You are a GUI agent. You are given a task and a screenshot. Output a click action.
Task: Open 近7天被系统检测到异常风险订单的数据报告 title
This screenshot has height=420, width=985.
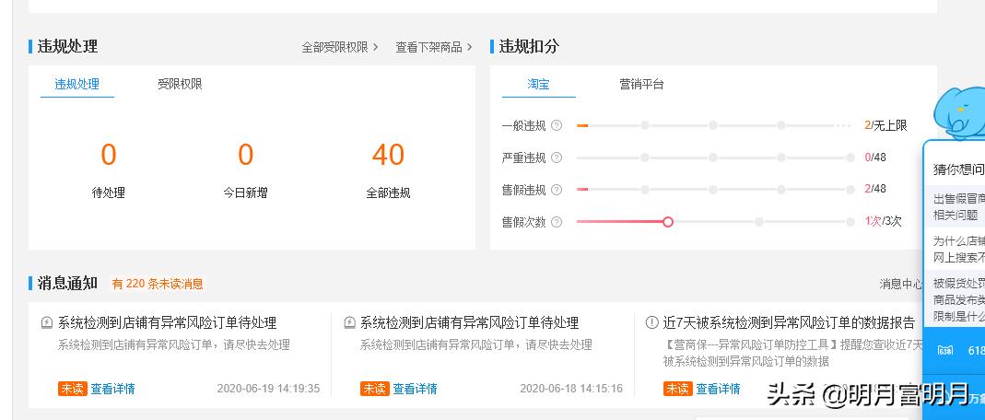[x=789, y=322]
